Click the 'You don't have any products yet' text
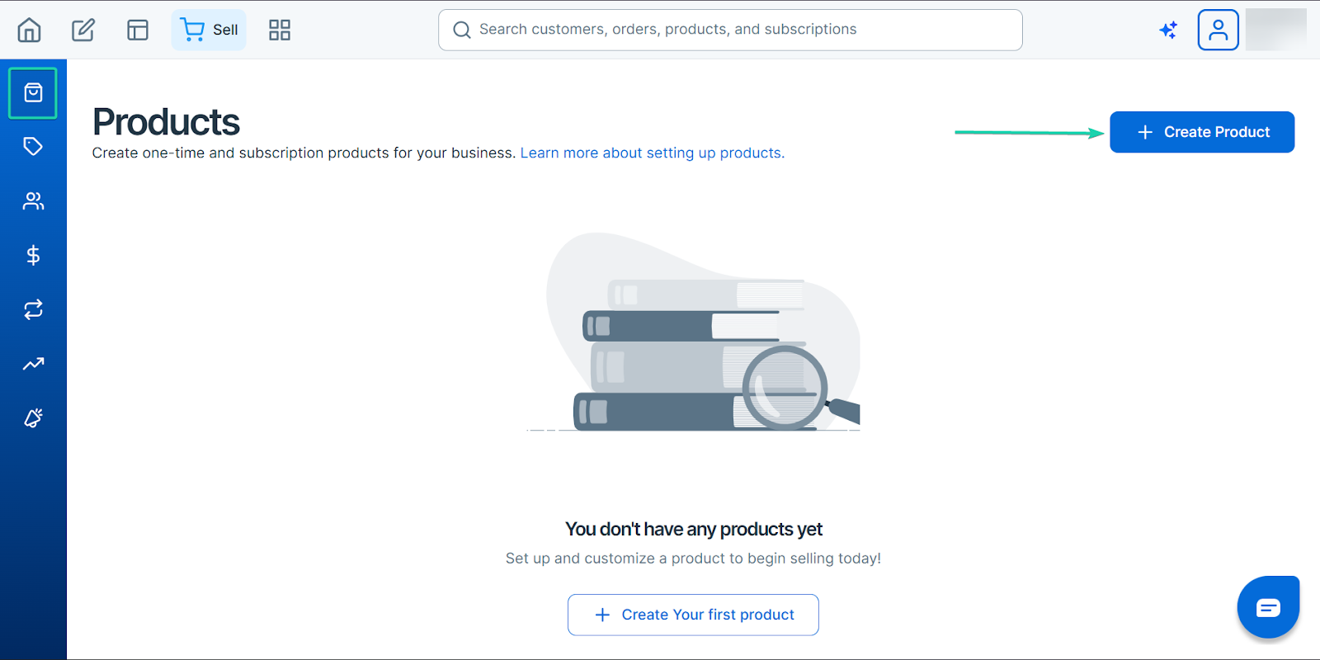The height and width of the screenshot is (660, 1320). [x=694, y=530]
